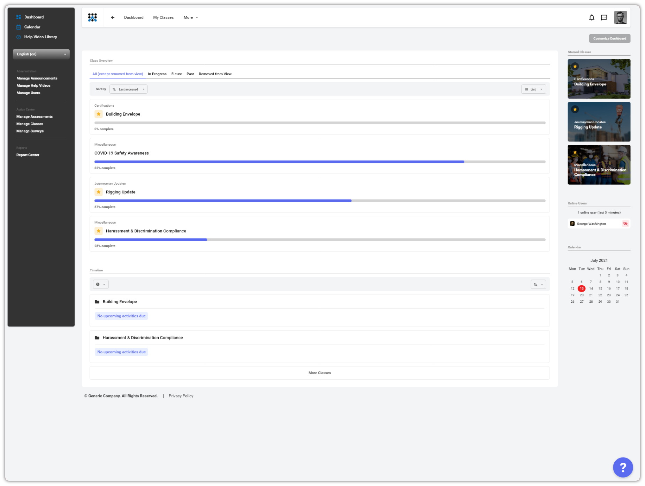Open the List view dropdown
The width and height of the screenshot is (645, 486).
pos(533,89)
